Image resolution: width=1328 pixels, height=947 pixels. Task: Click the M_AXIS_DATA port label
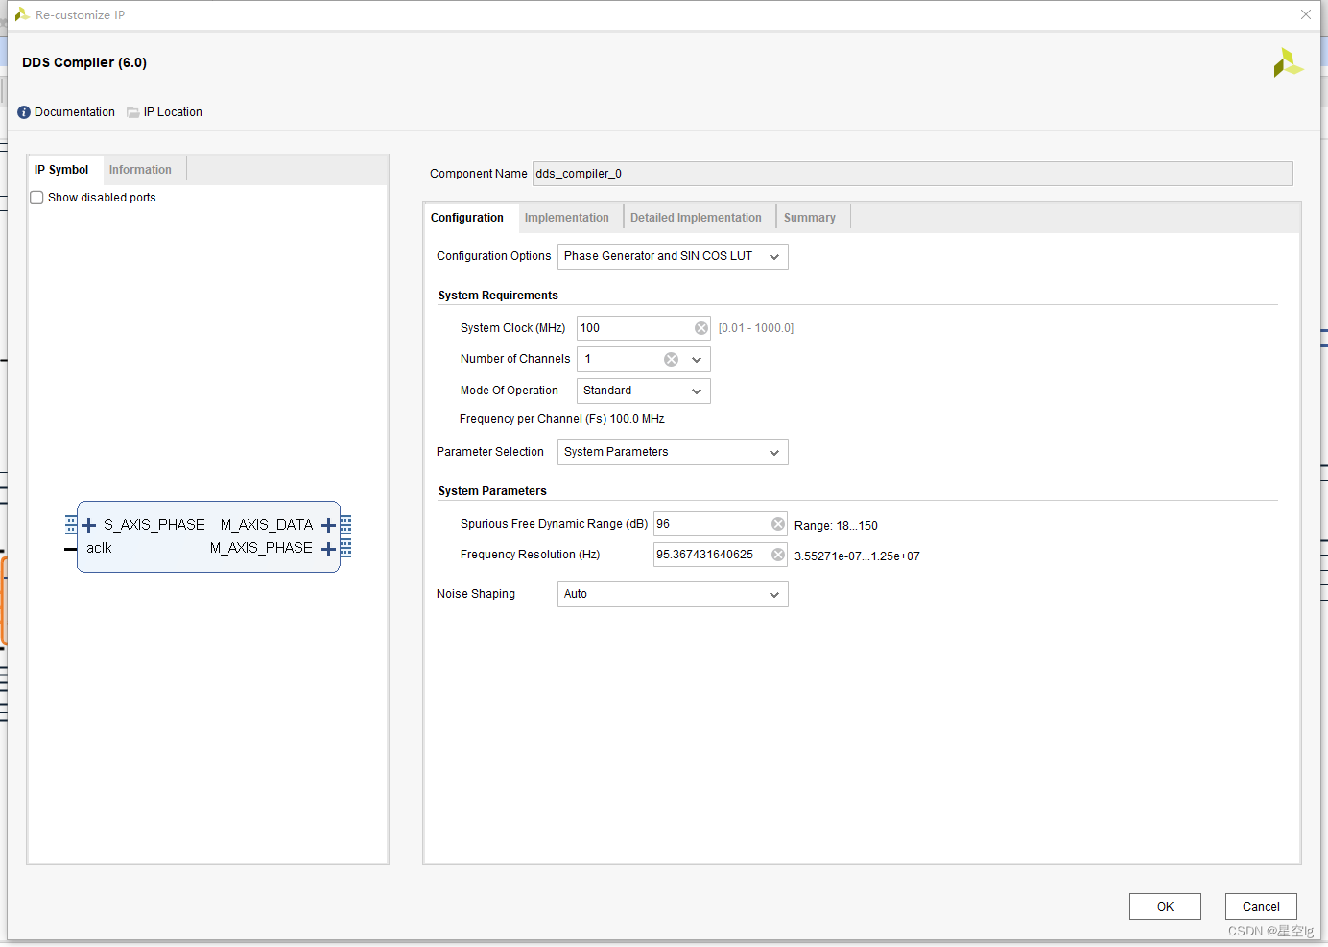point(267,525)
